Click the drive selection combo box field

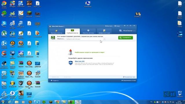click(86, 39)
